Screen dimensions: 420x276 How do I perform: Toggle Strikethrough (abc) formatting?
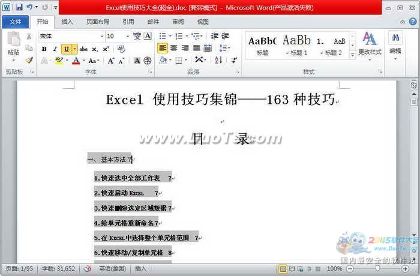83,49
